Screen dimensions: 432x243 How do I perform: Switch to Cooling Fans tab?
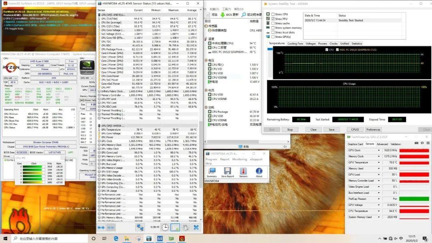pos(296,44)
